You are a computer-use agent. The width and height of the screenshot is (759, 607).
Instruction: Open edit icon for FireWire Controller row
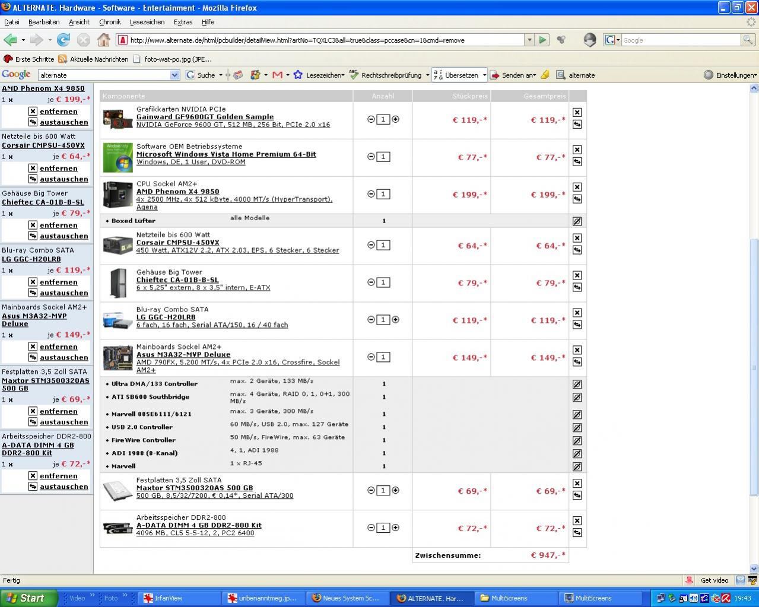[x=577, y=440]
